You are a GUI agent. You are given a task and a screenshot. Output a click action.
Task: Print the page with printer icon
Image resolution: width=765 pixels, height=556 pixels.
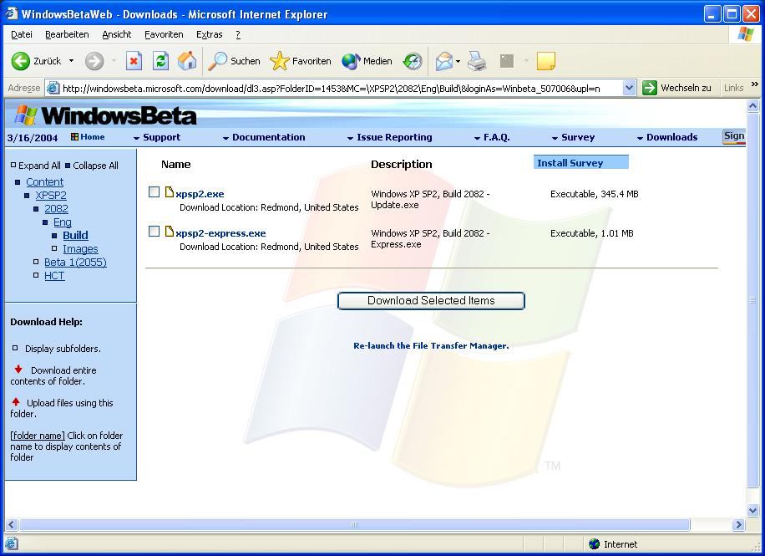pos(477,61)
